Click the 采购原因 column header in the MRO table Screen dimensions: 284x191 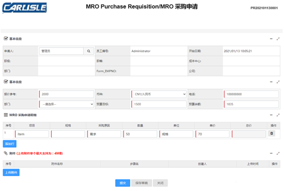click(x=104, y=126)
